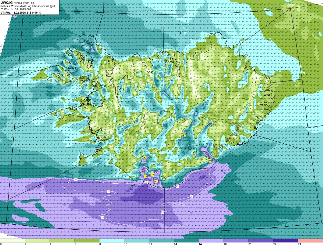
Task: Choose the 6–8 m/s olive green swatch
Action: 87,241
